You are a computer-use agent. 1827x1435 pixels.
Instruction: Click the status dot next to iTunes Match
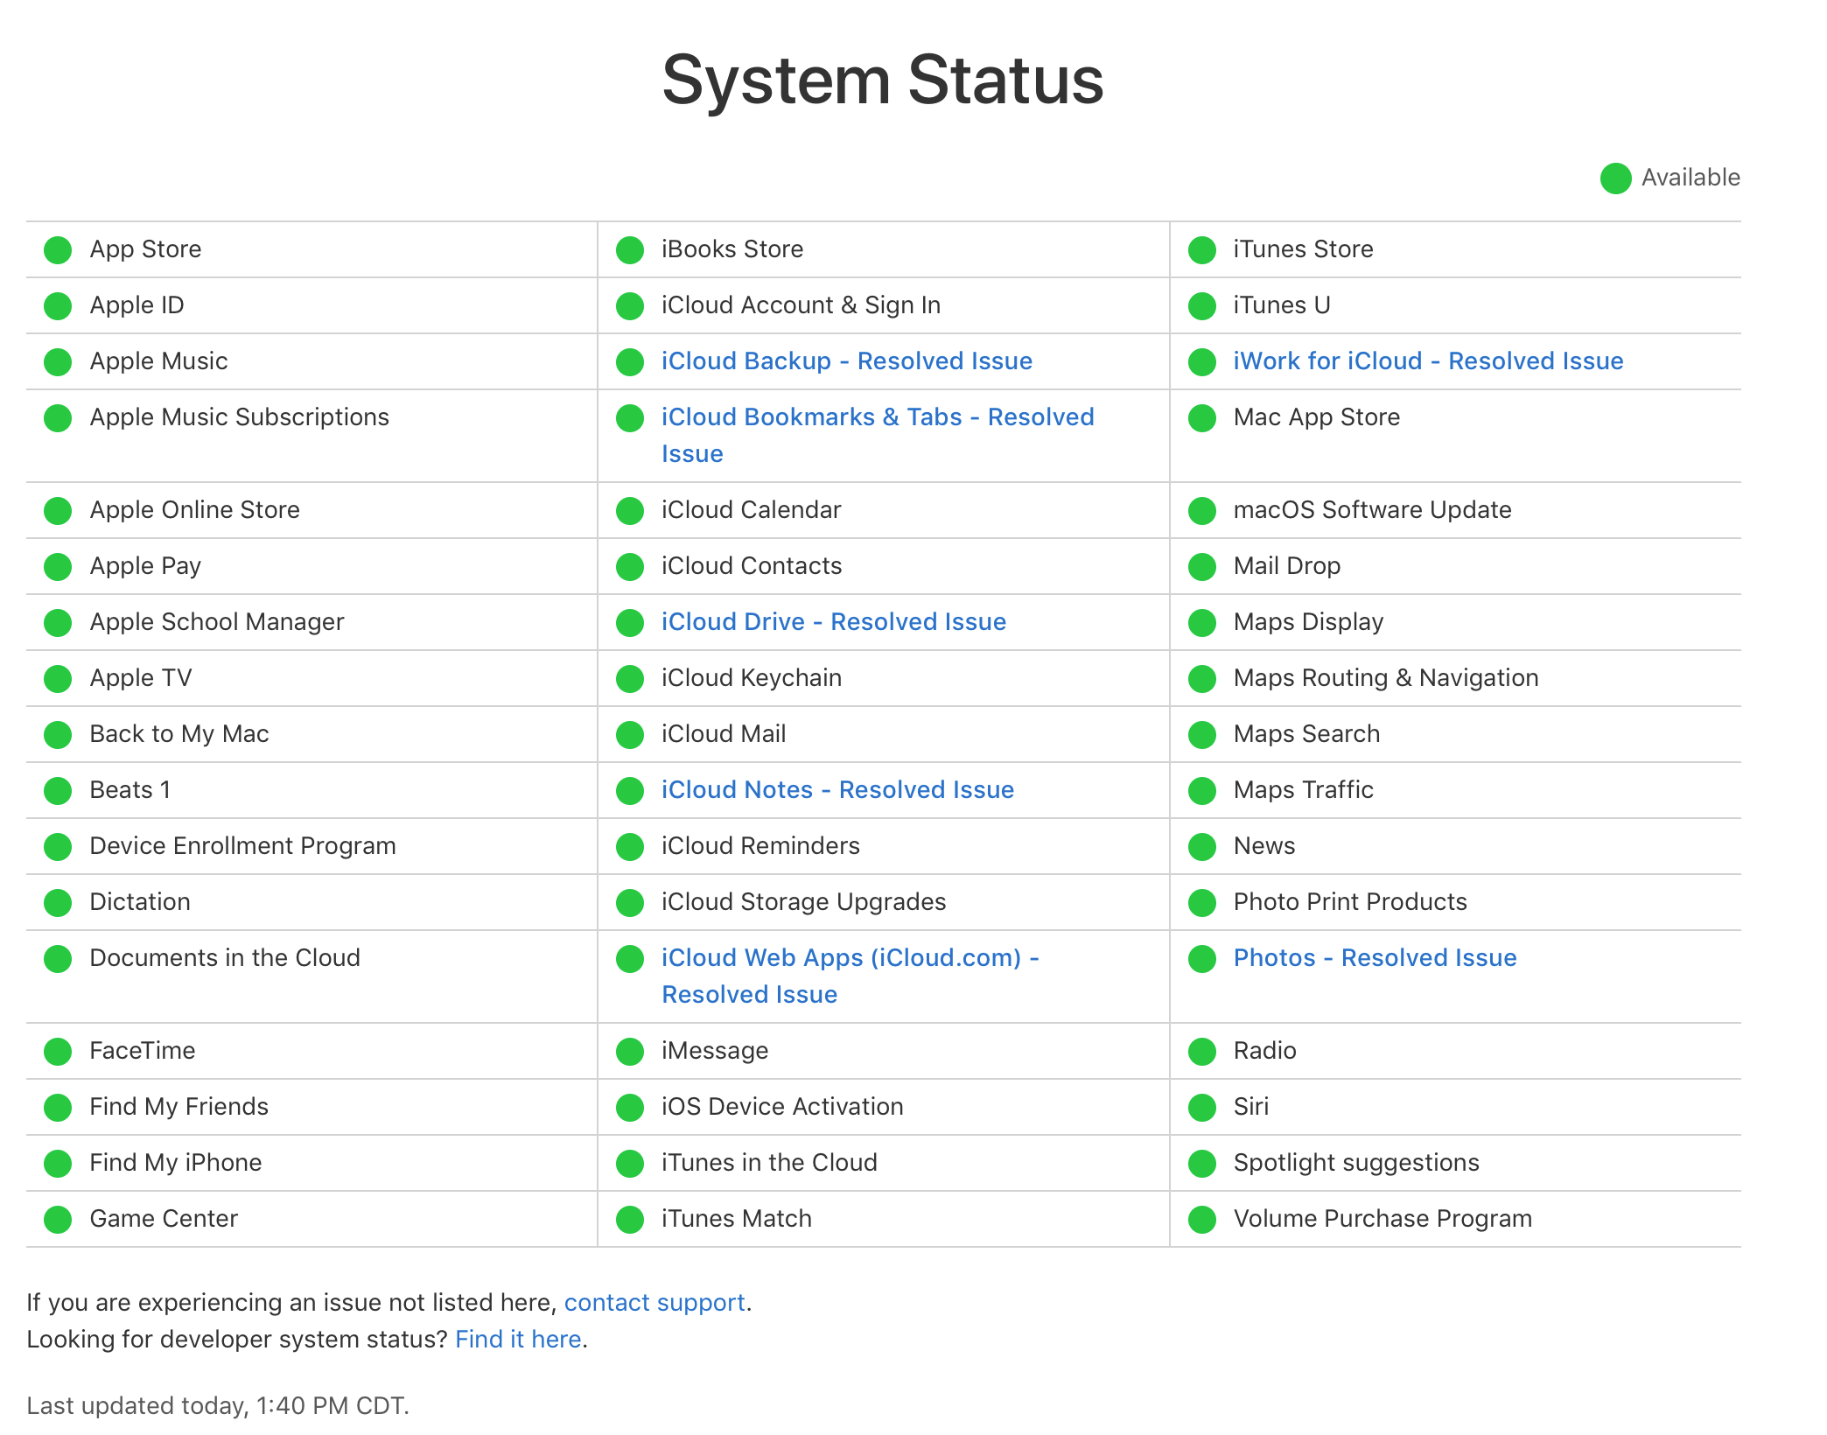coord(630,1220)
